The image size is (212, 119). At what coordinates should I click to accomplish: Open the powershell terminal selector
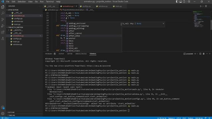click(x=188, y=54)
